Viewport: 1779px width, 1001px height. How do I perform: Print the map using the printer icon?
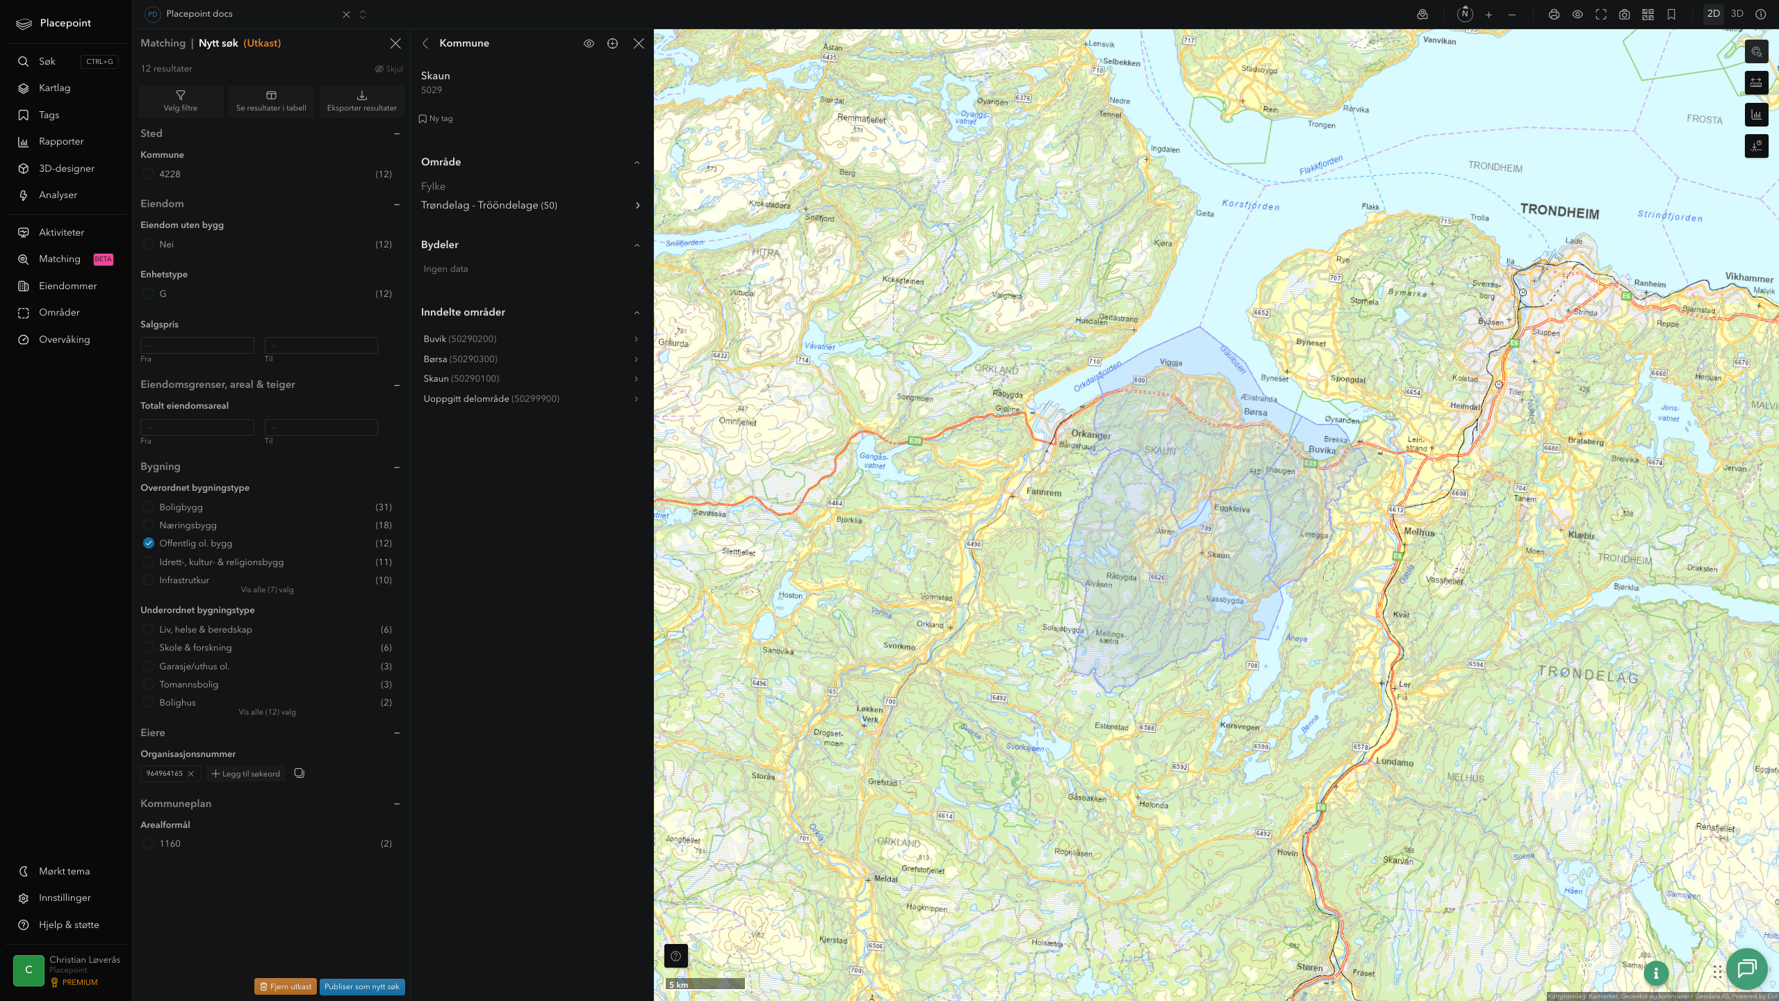(1554, 14)
